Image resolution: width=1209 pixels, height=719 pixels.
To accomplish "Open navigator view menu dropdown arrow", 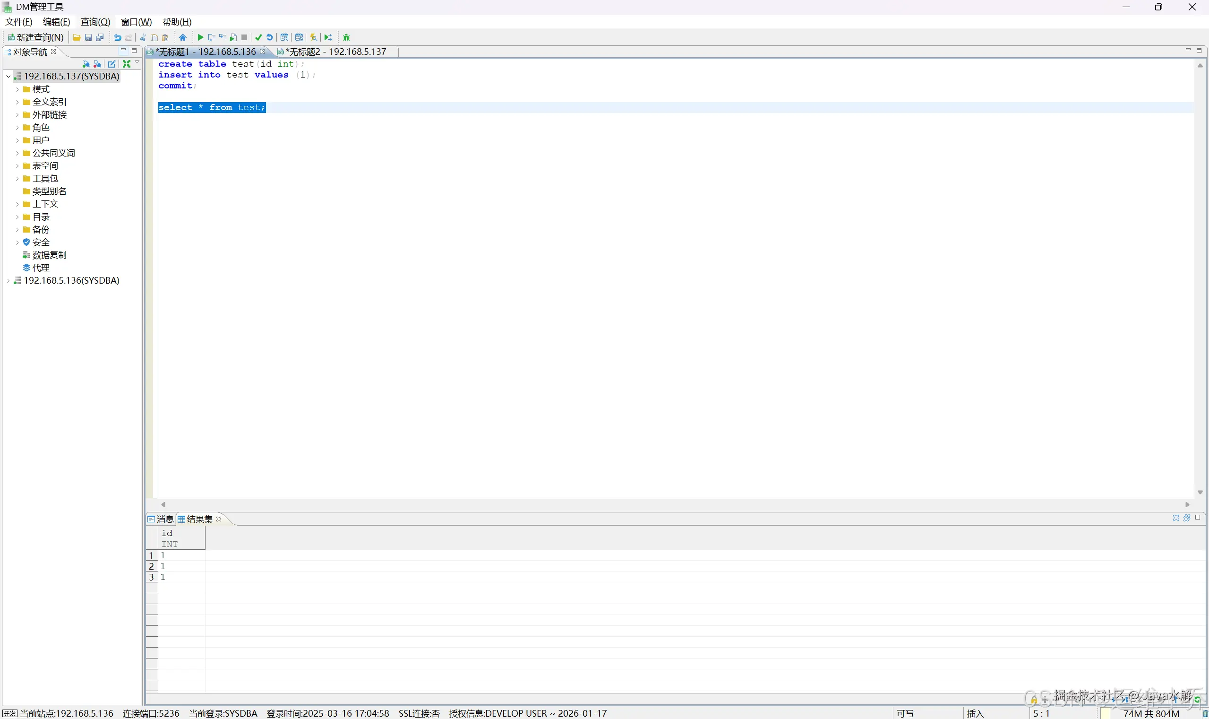I will point(137,62).
